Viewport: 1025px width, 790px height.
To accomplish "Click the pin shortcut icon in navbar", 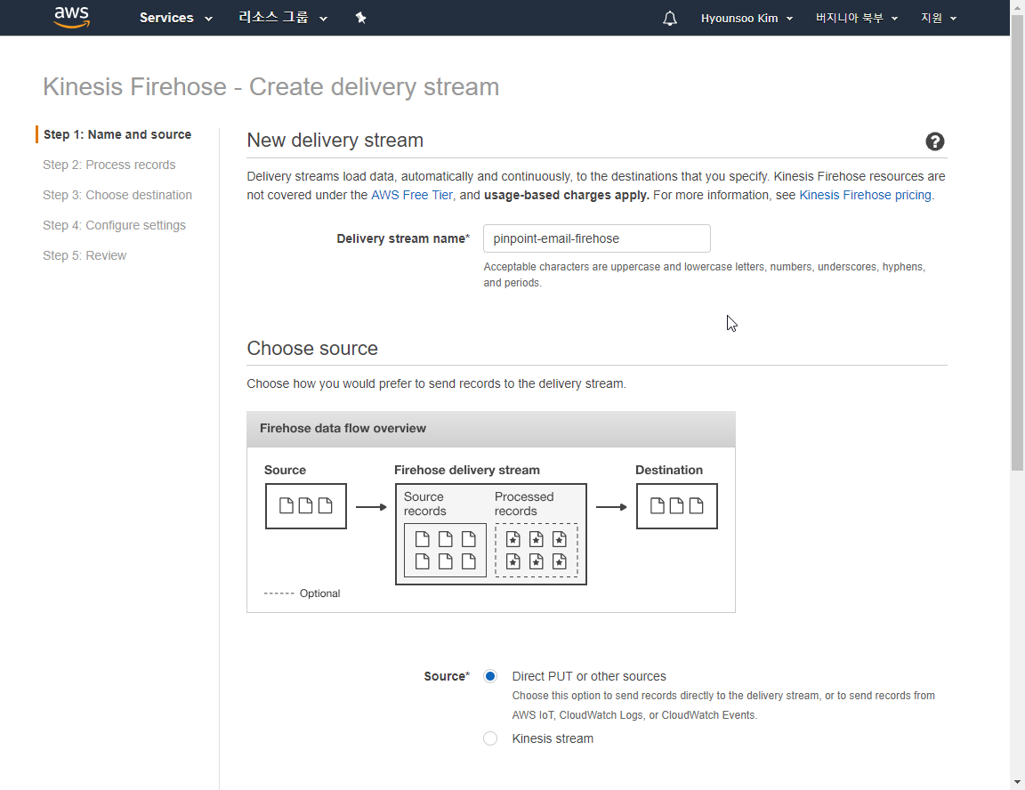I will (x=361, y=19).
